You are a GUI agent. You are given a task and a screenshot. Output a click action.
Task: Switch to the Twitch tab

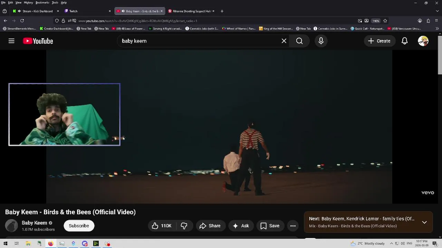pyautogui.click(x=88, y=11)
